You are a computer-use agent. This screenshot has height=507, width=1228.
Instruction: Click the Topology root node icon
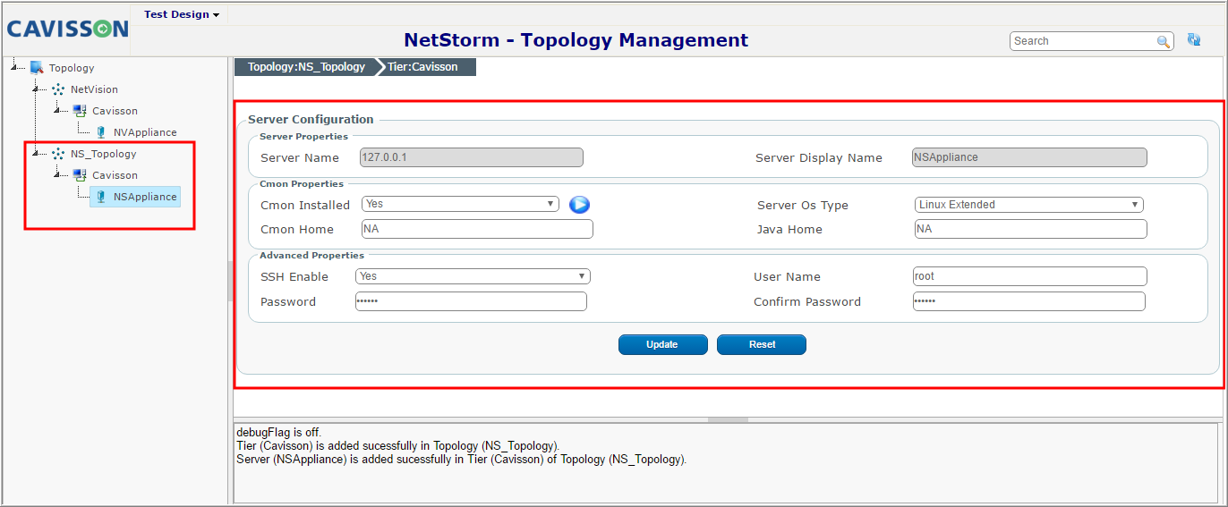click(37, 67)
